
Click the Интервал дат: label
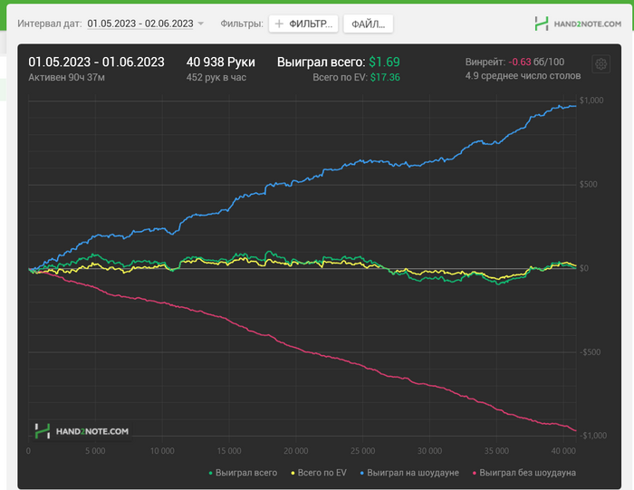[x=50, y=24]
